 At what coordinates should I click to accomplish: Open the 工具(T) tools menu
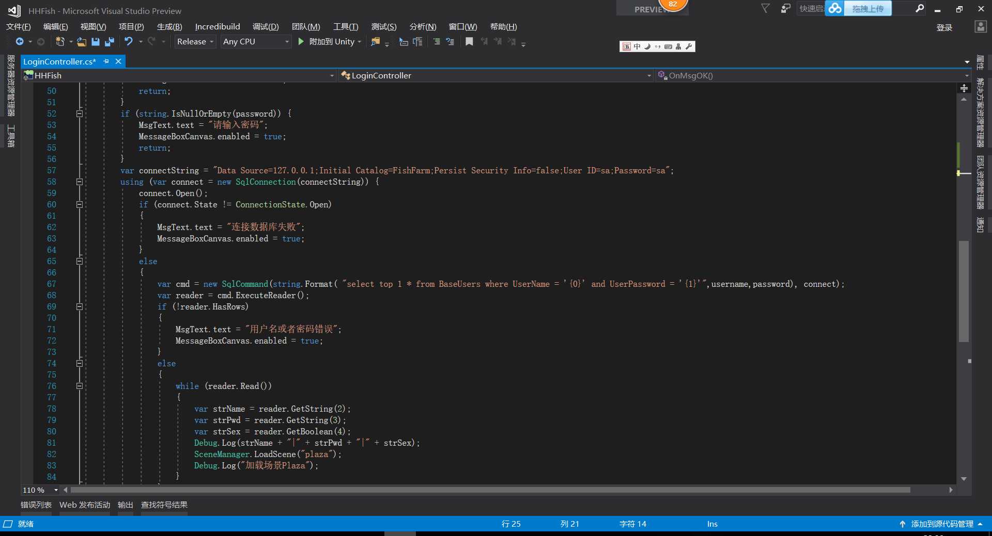pos(346,27)
